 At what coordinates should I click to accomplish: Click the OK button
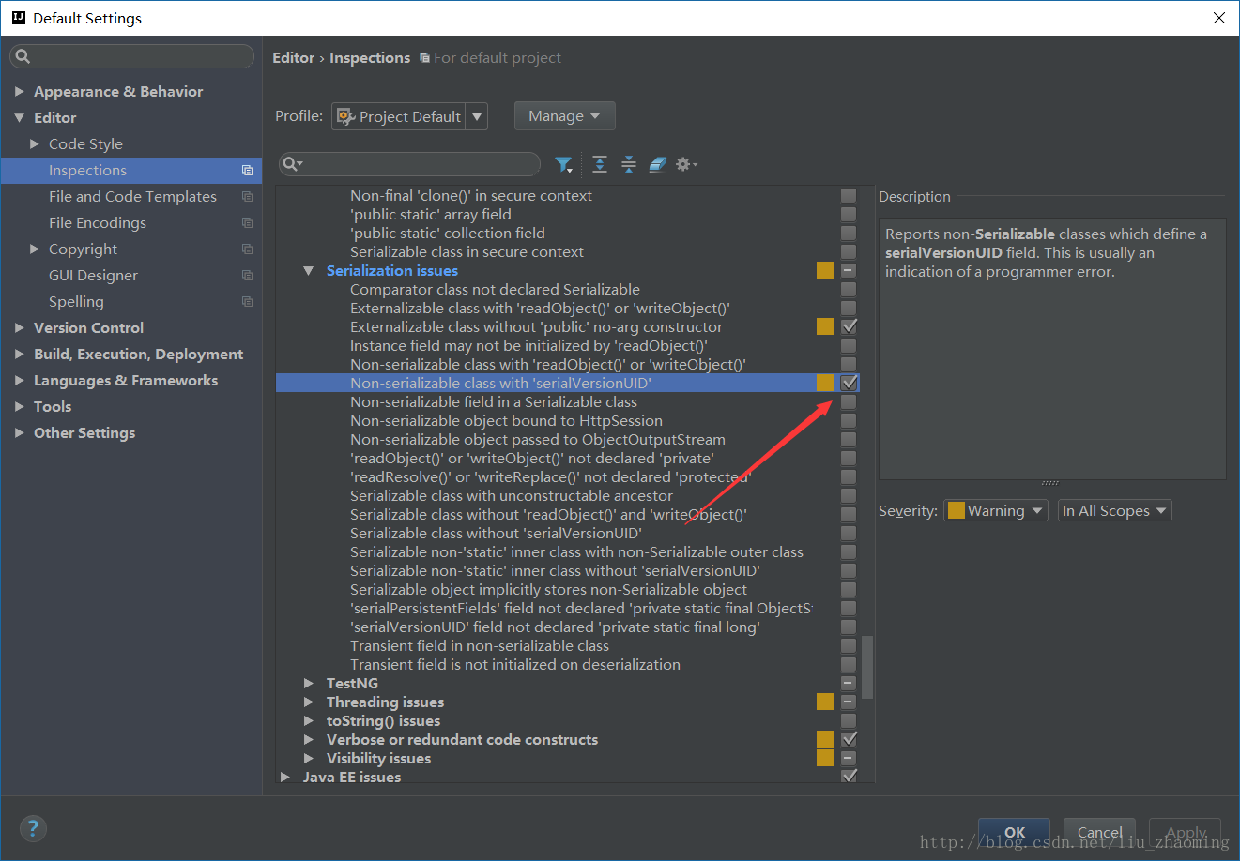[1014, 832]
